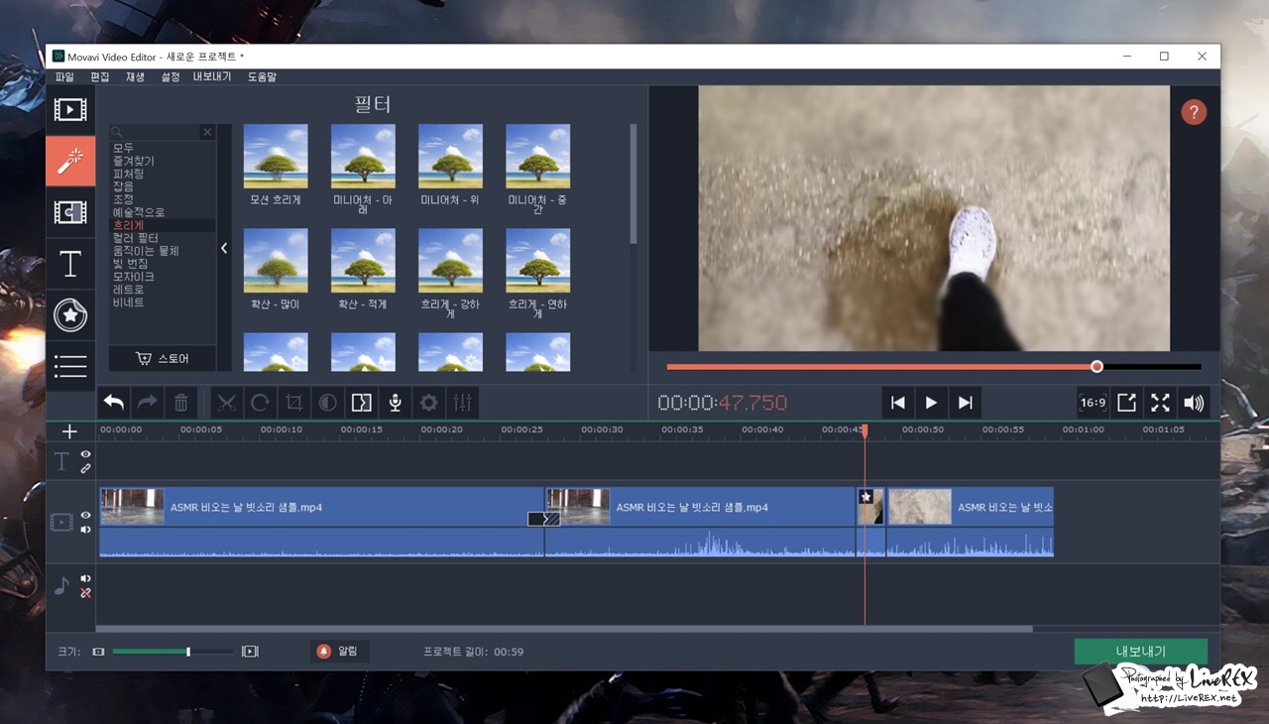
Task: Open Clip properties gear icon
Action: [428, 403]
